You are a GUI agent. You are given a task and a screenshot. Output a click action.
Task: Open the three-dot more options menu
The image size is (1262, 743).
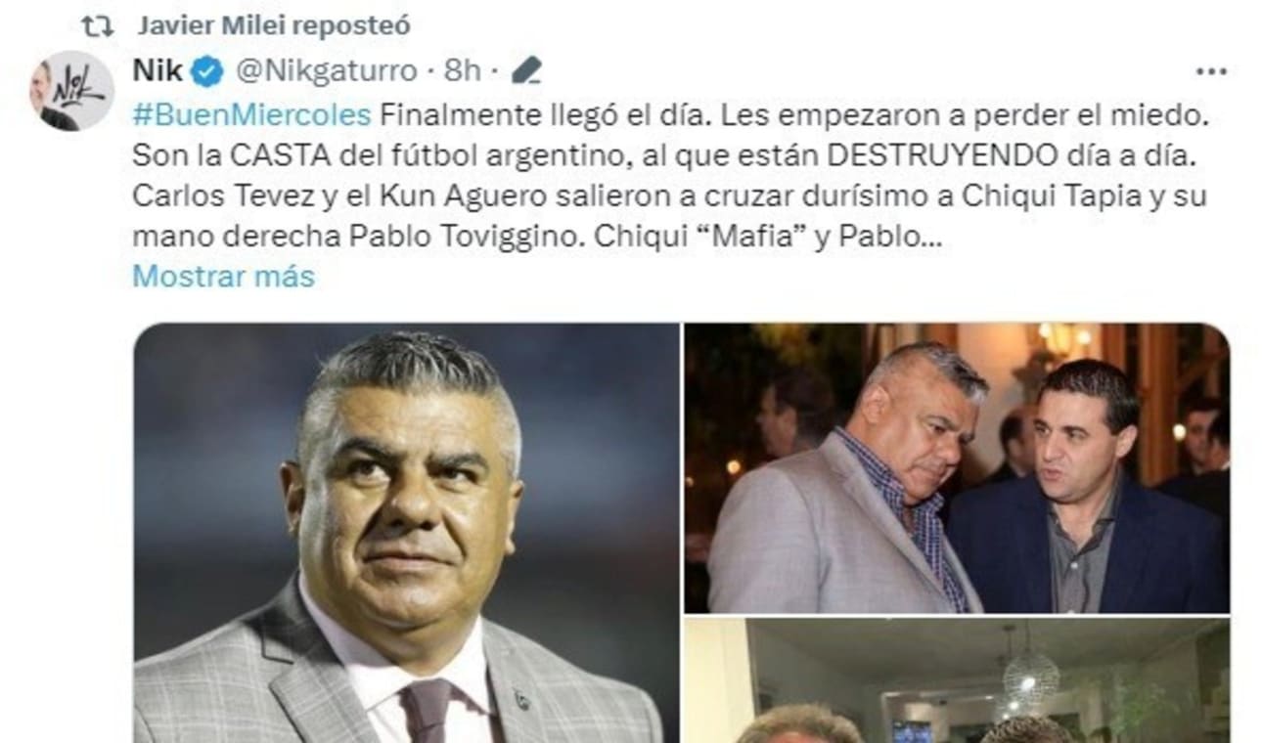(1211, 71)
